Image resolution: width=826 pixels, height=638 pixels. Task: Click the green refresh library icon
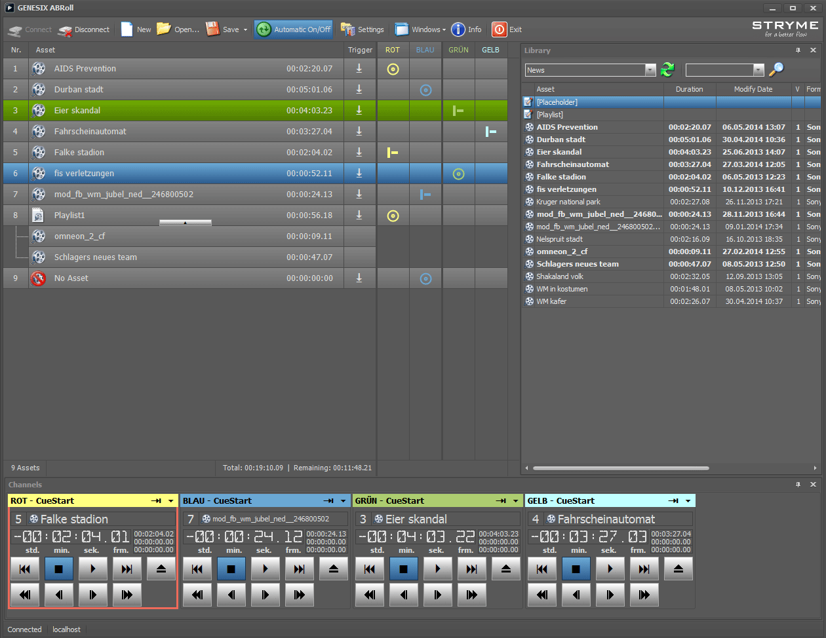pyautogui.click(x=667, y=70)
